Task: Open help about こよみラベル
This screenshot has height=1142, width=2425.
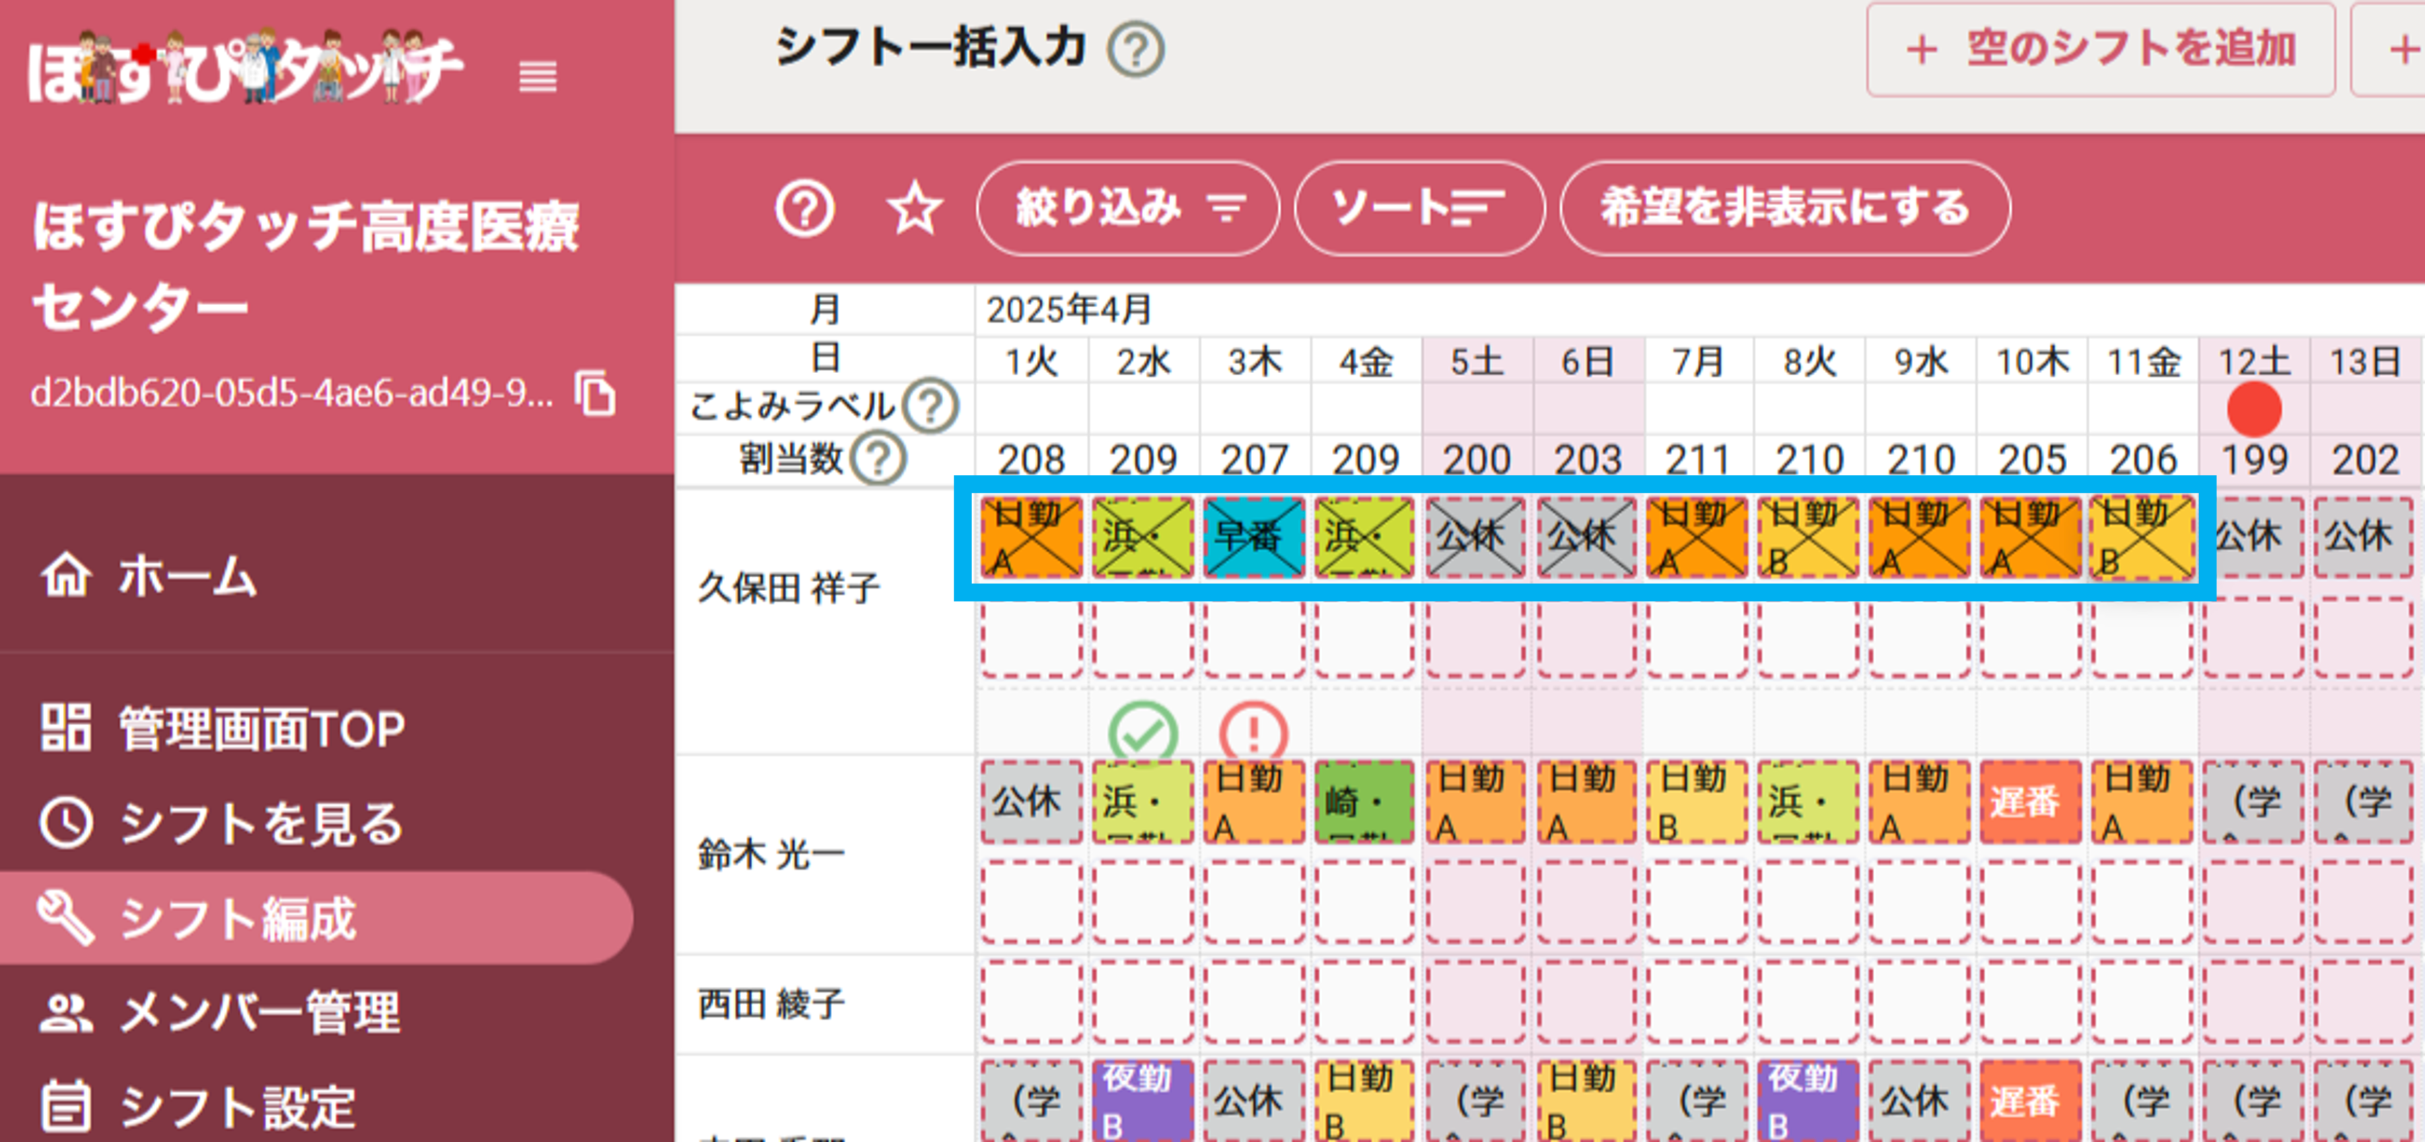Action: point(931,406)
